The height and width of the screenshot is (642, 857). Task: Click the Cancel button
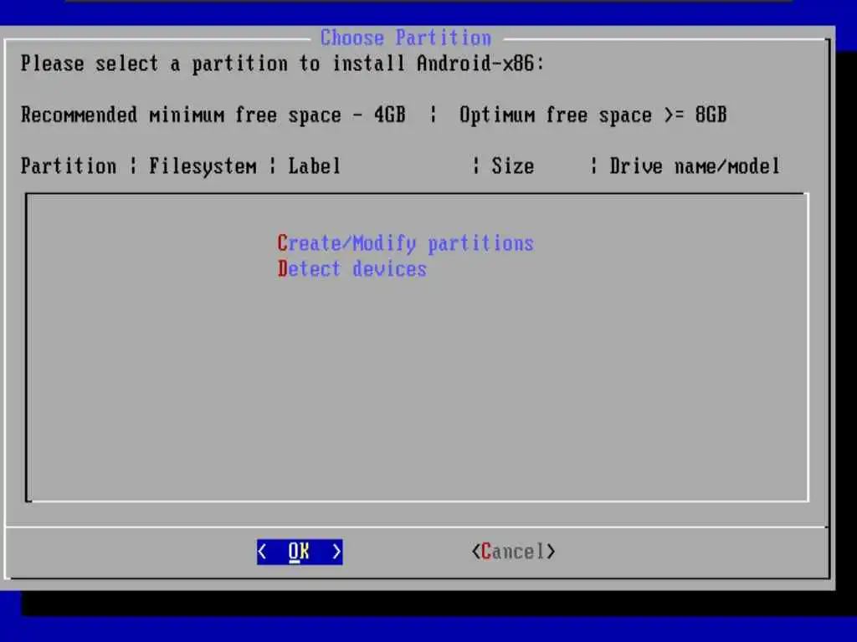[x=513, y=552]
